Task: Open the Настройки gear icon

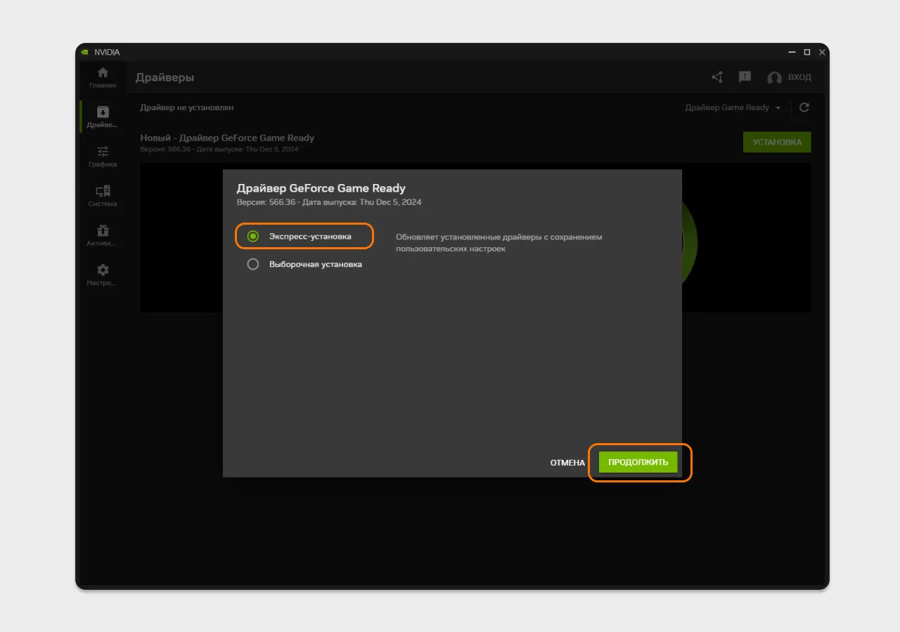Action: click(x=103, y=270)
